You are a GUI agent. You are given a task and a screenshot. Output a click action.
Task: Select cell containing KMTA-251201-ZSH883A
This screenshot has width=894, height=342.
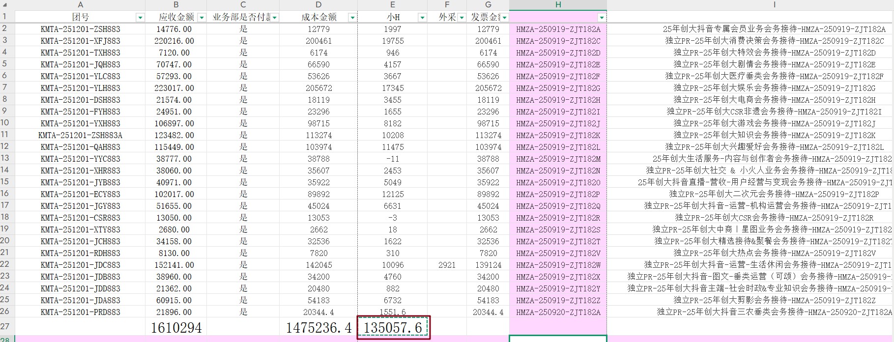point(80,135)
